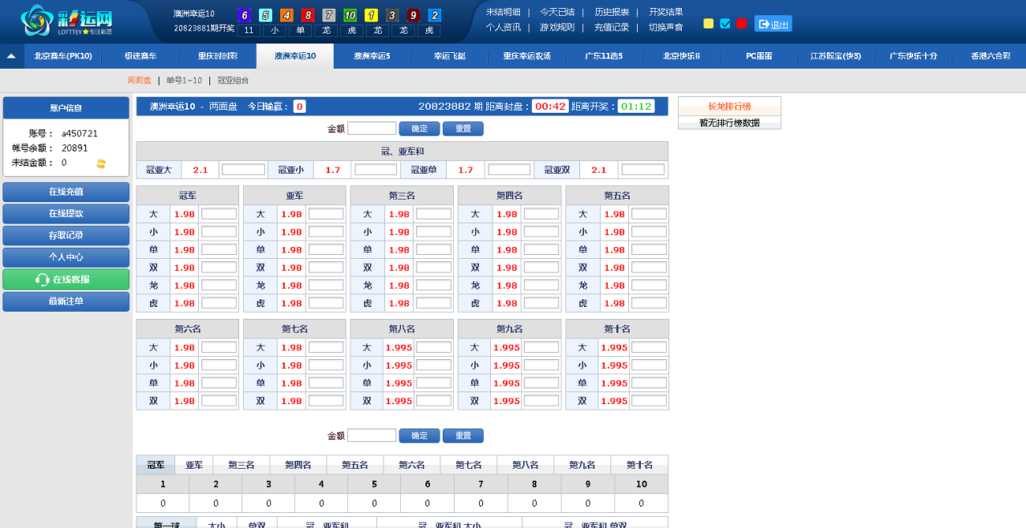Select the yellow theme color swatch
The width and height of the screenshot is (1026, 528).
pos(708,24)
